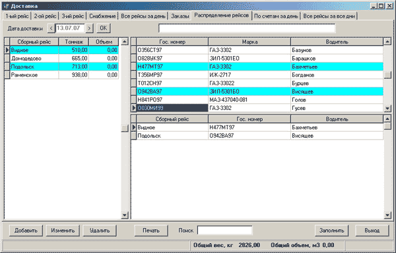Click the Выход button
396x253 pixels.
372,231
